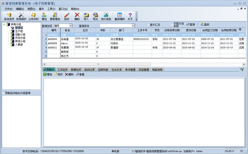Switch to the 证照列表 tab
248x154 pixels.
103,69
